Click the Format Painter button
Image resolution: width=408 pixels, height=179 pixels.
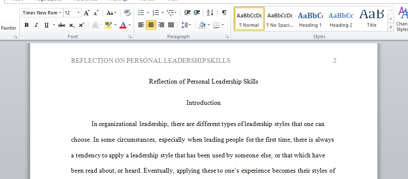pyautogui.click(x=9, y=28)
